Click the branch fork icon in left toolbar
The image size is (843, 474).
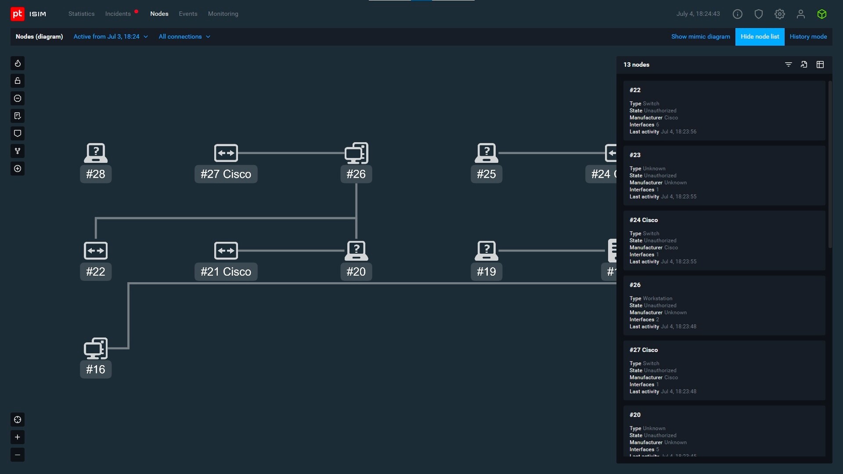[x=18, y=151]
